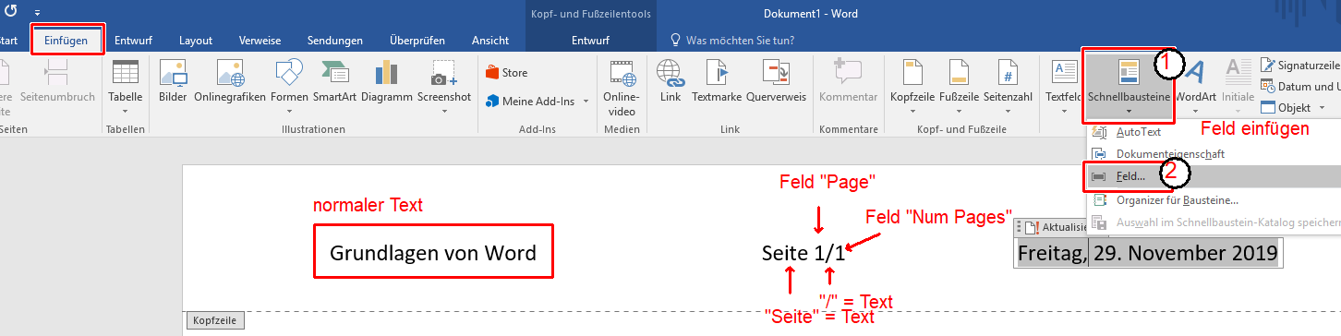Screen dimensions: 1341x336
Task: Insert a Textmarke bookmark
Action: (x=717, y=81)
